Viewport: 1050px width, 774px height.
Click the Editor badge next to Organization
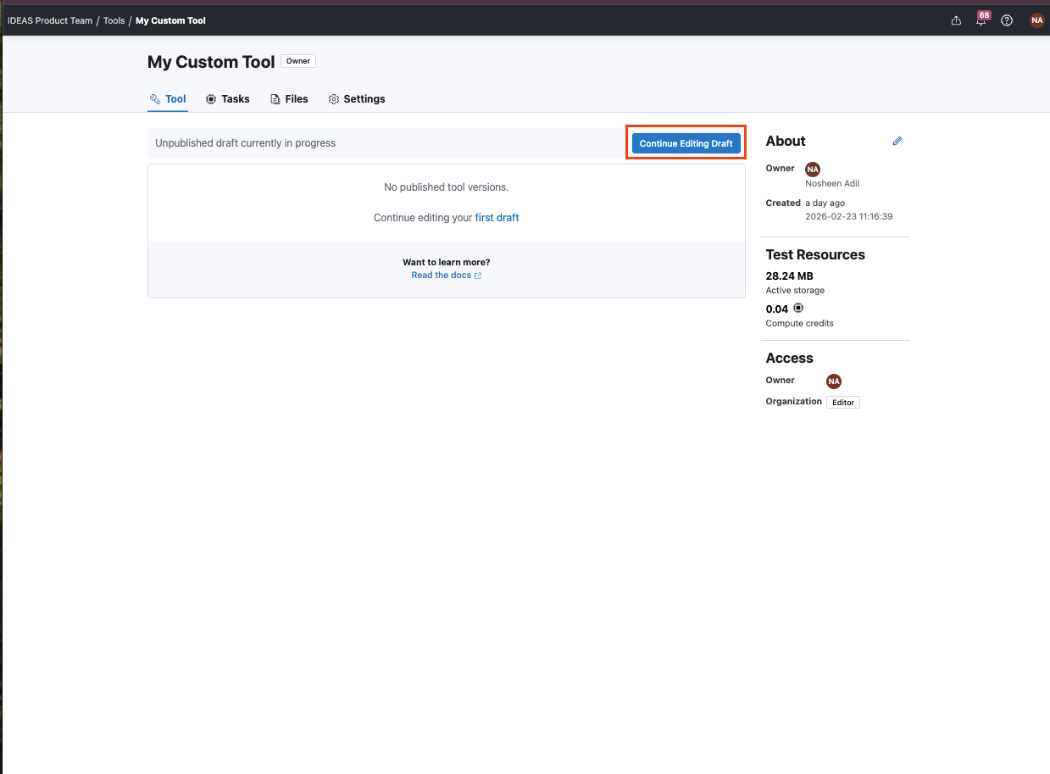click(x=842, y=403)
